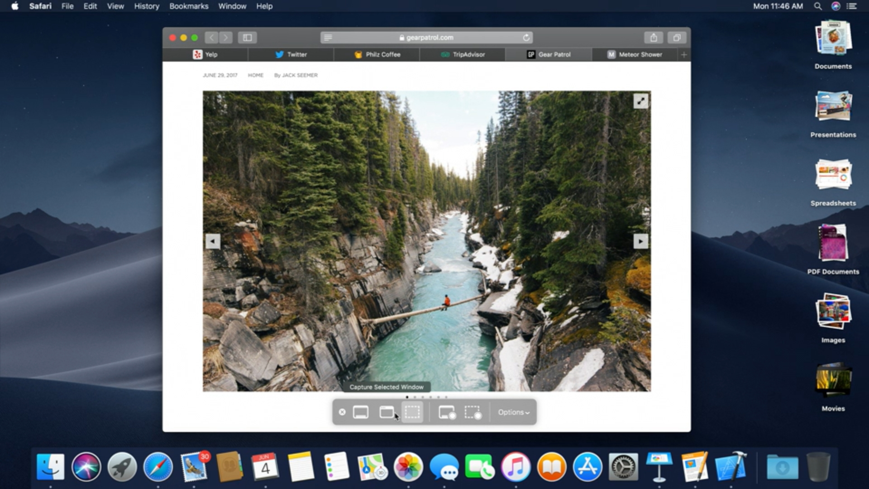Show previous gallery photo with left arrow
The width and height of the screenshot is (869, 489).
point(213,241)
